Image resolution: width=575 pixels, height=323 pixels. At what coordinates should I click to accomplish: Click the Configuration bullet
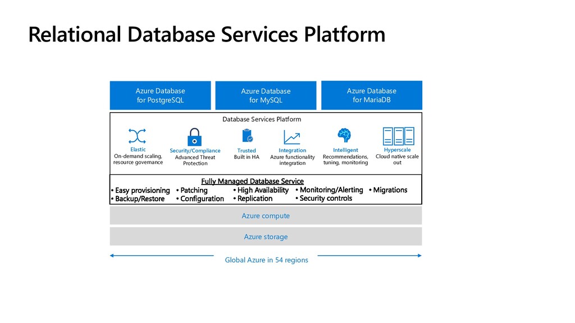click(x=200, y=199)
